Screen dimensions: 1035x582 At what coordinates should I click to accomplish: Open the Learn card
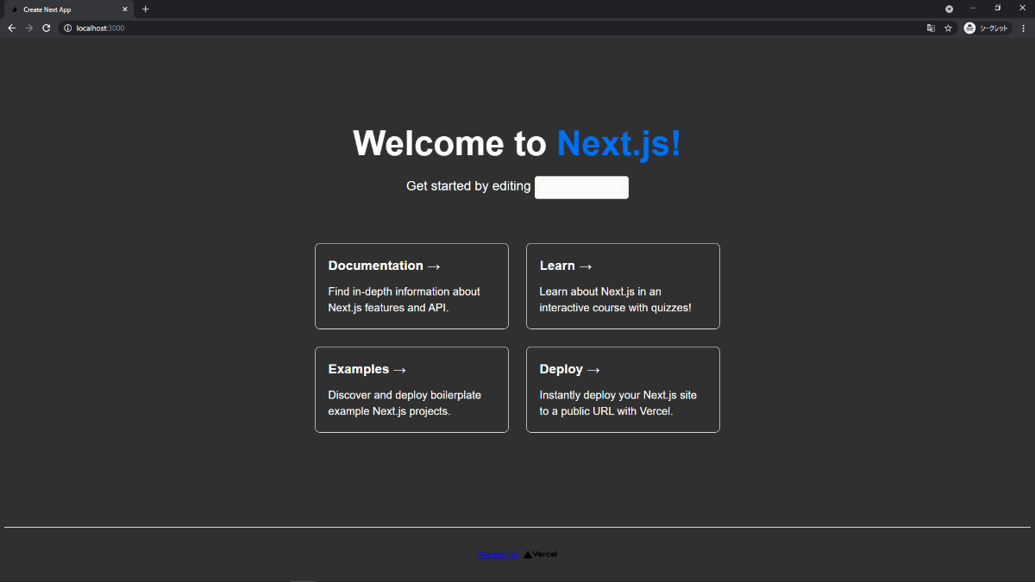[x=623, y=286]
